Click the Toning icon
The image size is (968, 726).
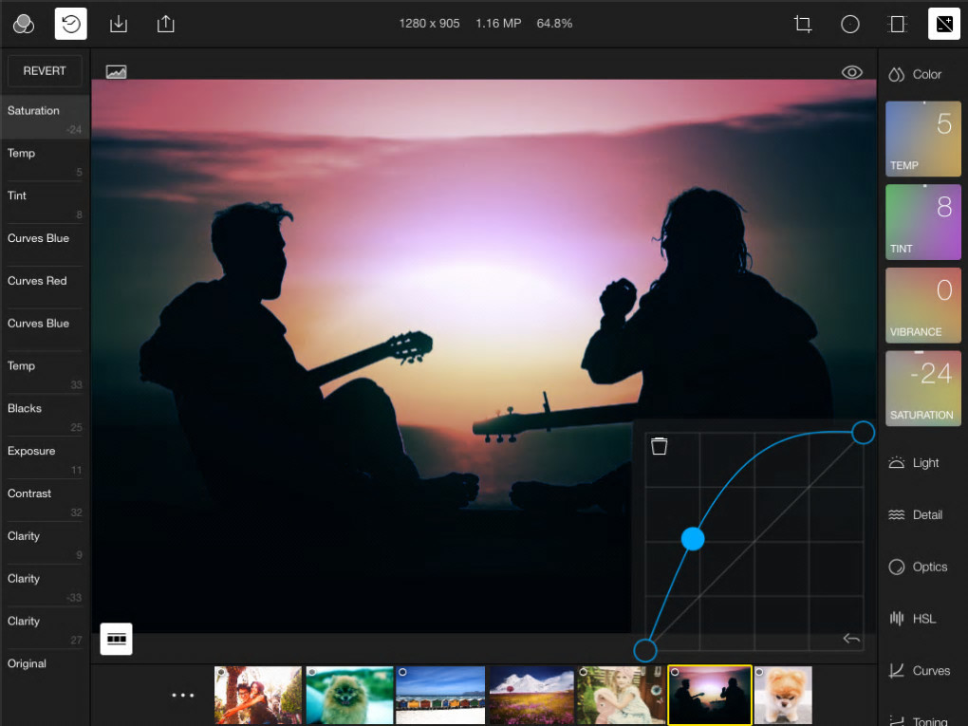[897, 720]
